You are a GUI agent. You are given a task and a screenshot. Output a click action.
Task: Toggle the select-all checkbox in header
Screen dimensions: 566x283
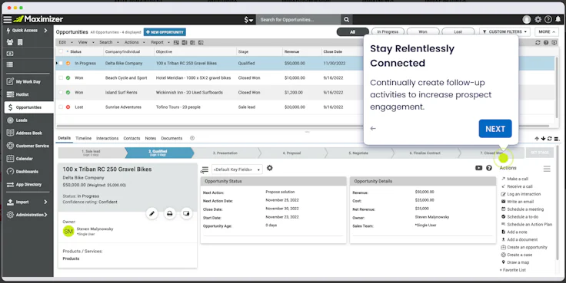[61, 51]
